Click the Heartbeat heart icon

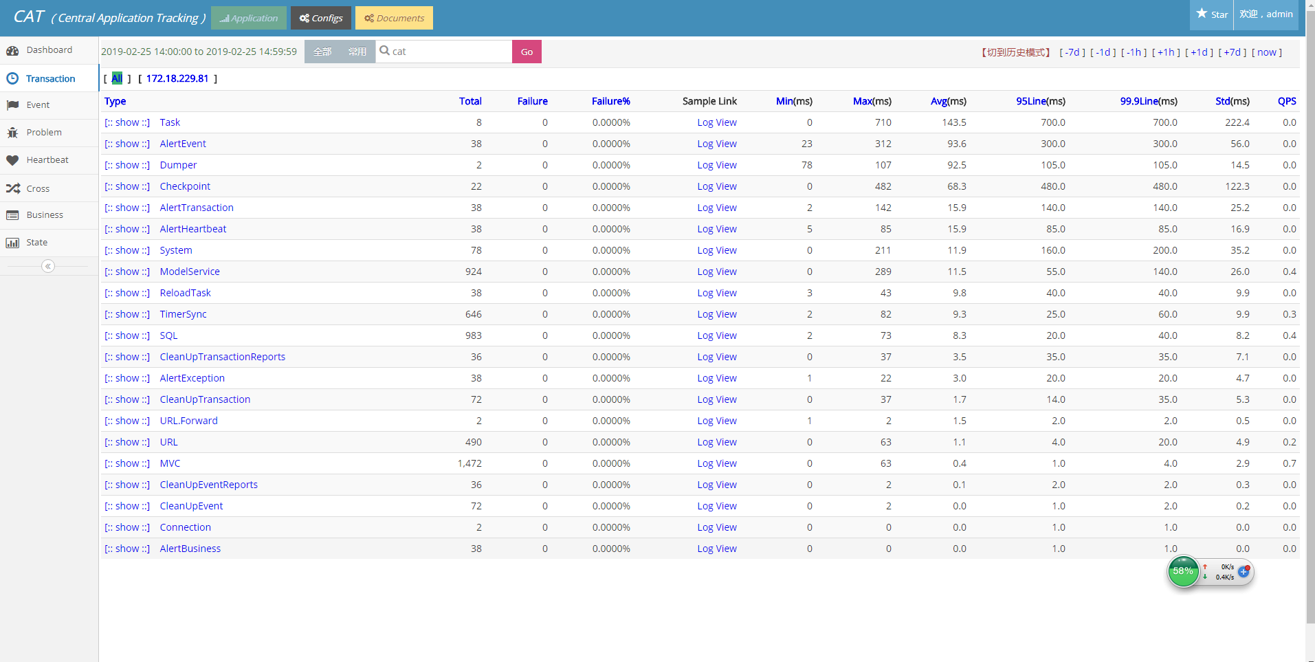coord(12,160)
